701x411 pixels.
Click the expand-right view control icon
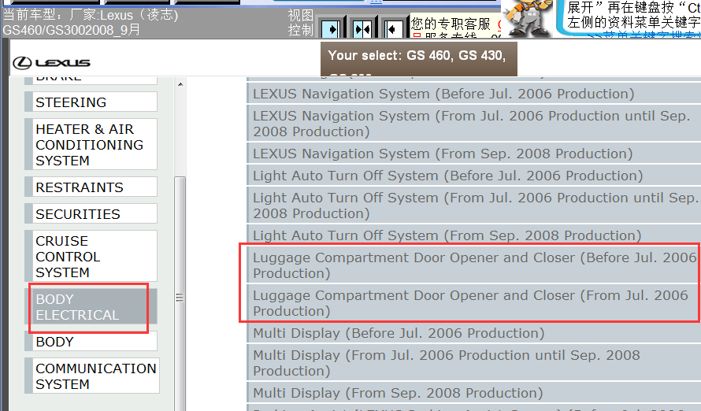tap(332, 29)
